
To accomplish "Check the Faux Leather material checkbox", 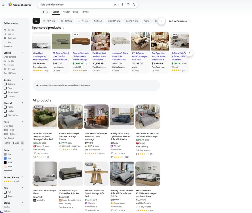I will [x=5, y=115].
